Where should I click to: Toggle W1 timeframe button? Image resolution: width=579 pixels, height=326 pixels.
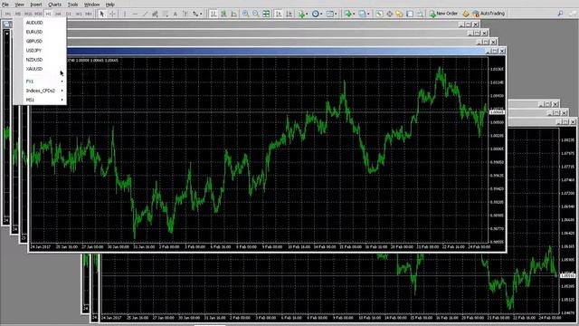tap(79, 14)
